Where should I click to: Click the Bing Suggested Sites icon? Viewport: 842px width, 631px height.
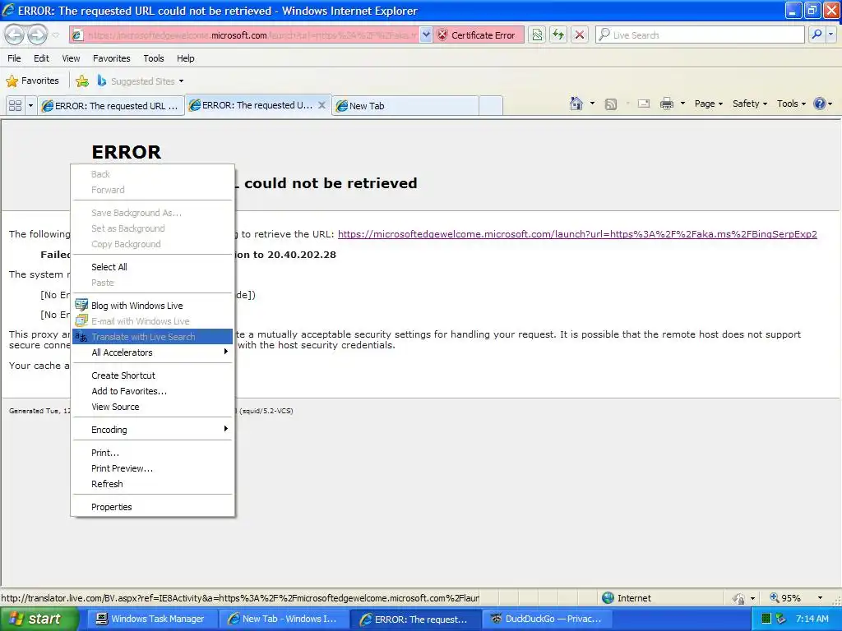(101, 81)
